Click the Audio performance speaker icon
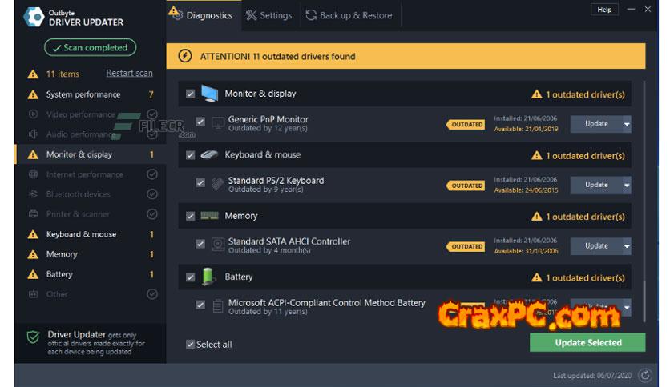 (x=34, y=134)
